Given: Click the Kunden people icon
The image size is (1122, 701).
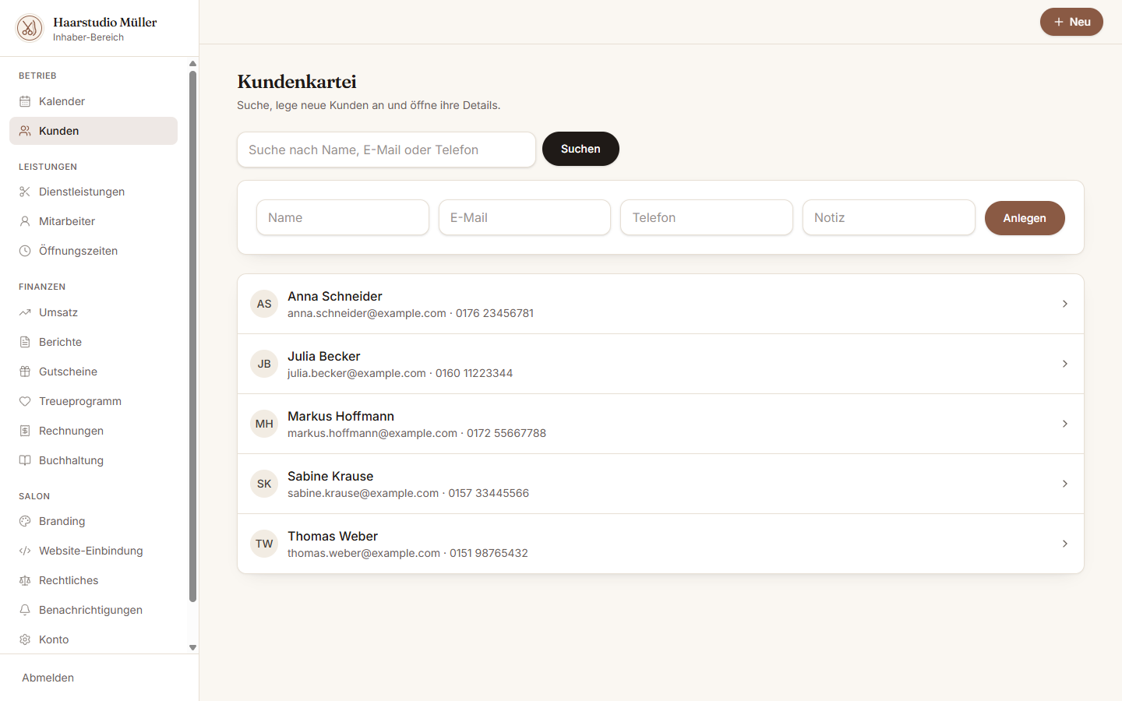Looking at the screenshot, I should point(25,131).
